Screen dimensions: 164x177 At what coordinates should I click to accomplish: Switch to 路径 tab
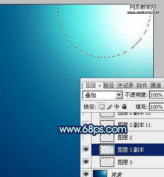108,86
